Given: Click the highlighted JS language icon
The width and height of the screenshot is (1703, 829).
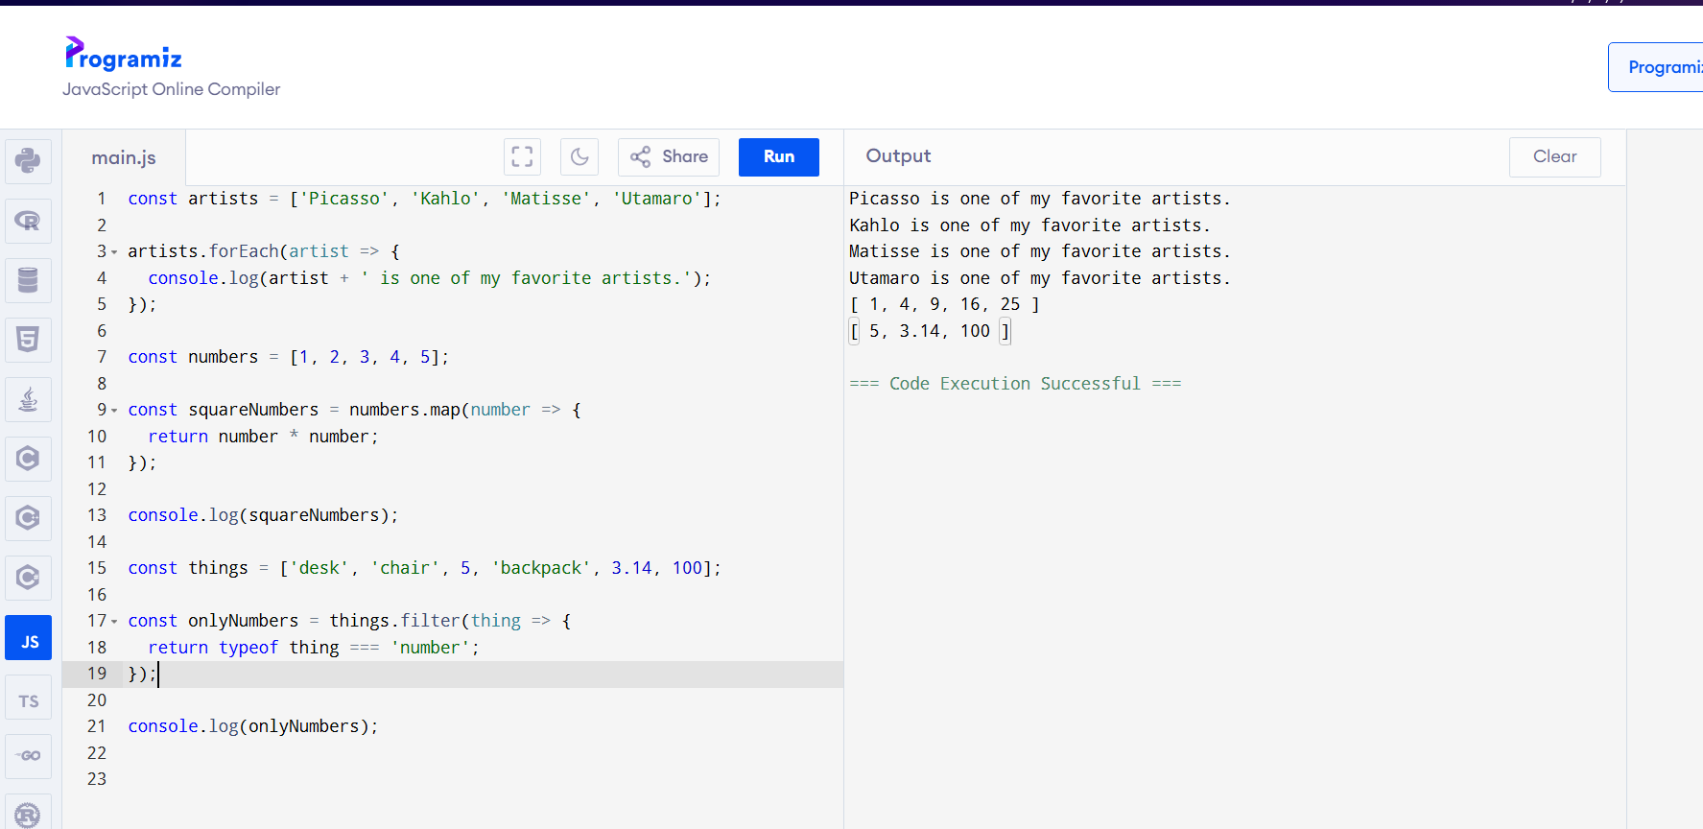Looking at the screenshot, I should [28, 639].
